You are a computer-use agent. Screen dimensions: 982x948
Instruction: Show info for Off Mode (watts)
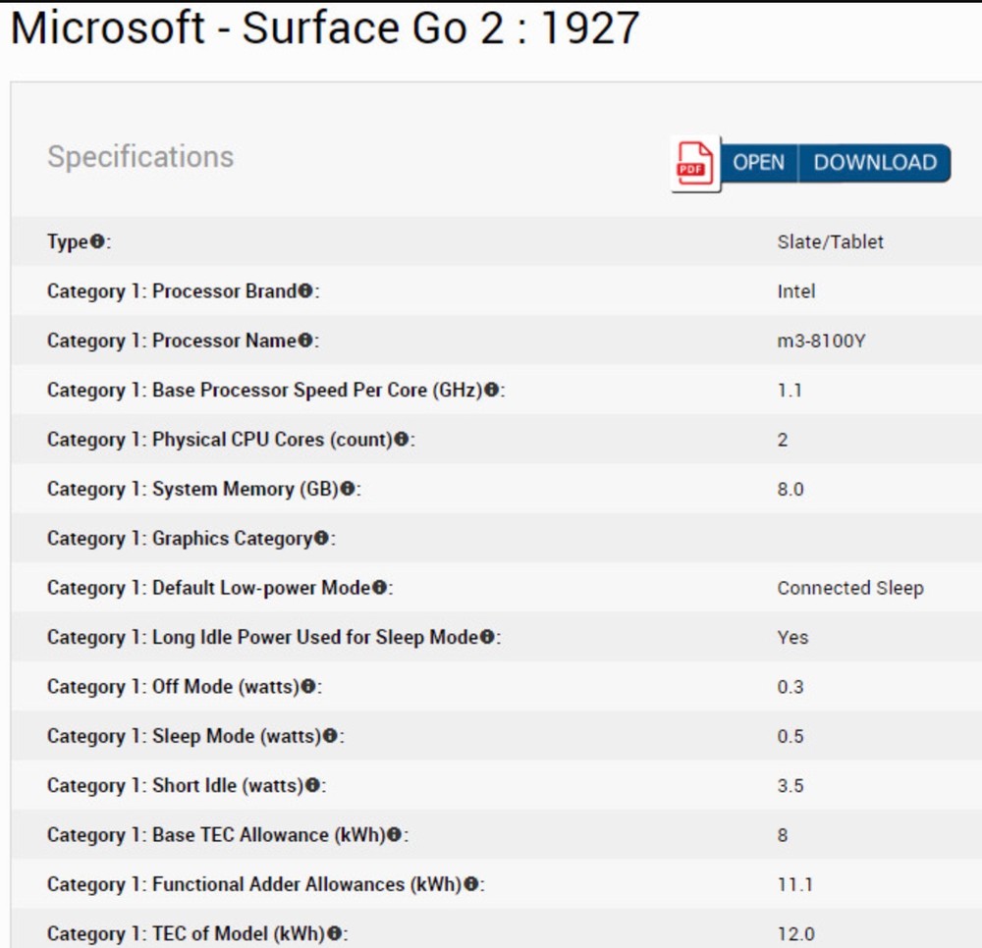(308, 686)
